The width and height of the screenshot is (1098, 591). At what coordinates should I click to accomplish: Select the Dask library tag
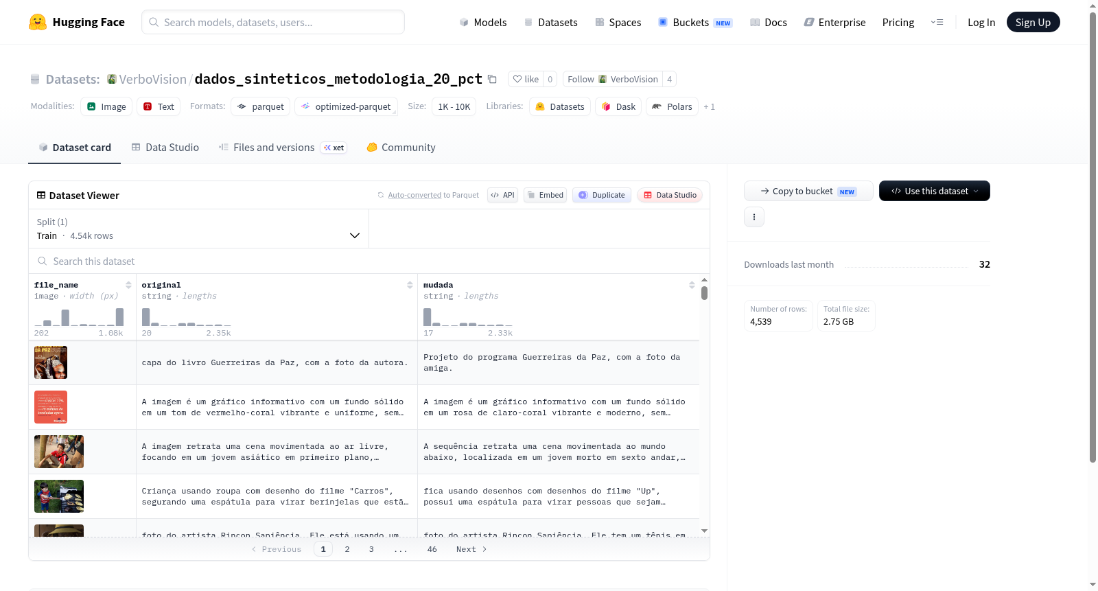point(618,106)
